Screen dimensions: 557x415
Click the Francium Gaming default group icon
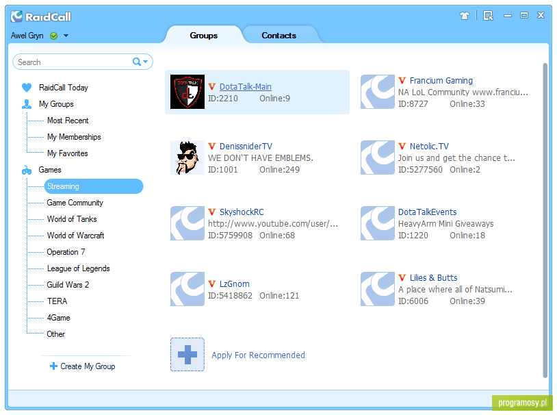[378, 92]
